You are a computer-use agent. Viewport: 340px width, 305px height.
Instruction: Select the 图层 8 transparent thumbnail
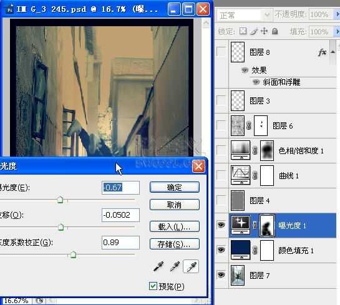pos(238,52)
